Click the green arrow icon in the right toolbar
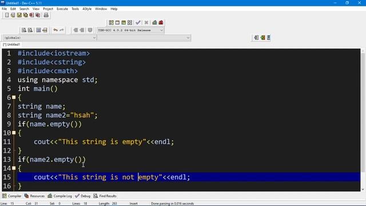The height and width of the screenshot is (206, 366). [263, 38]
